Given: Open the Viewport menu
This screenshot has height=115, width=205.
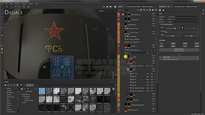Looking at the screenshot, I should pyautogui.click(x=24, y=4).
